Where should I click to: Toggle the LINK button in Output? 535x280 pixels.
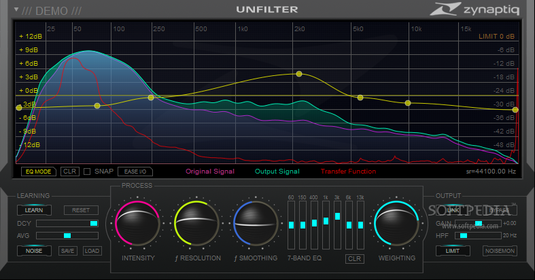(x=453, y=210)
